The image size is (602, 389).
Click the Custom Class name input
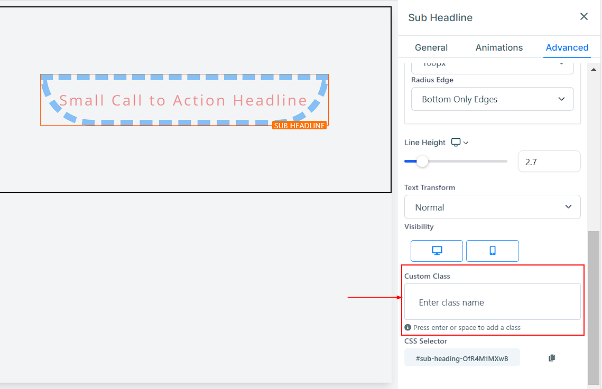tap(492, 302)
